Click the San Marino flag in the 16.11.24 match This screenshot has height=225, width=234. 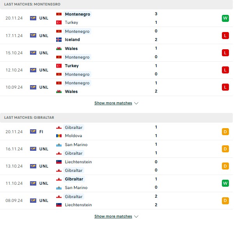click(59, 145)
